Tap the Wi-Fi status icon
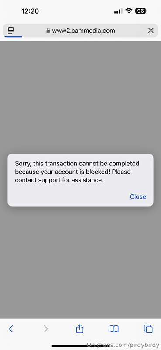Viewport: 161px width, 350px height. pyautogui.click(x=129, y=10)
